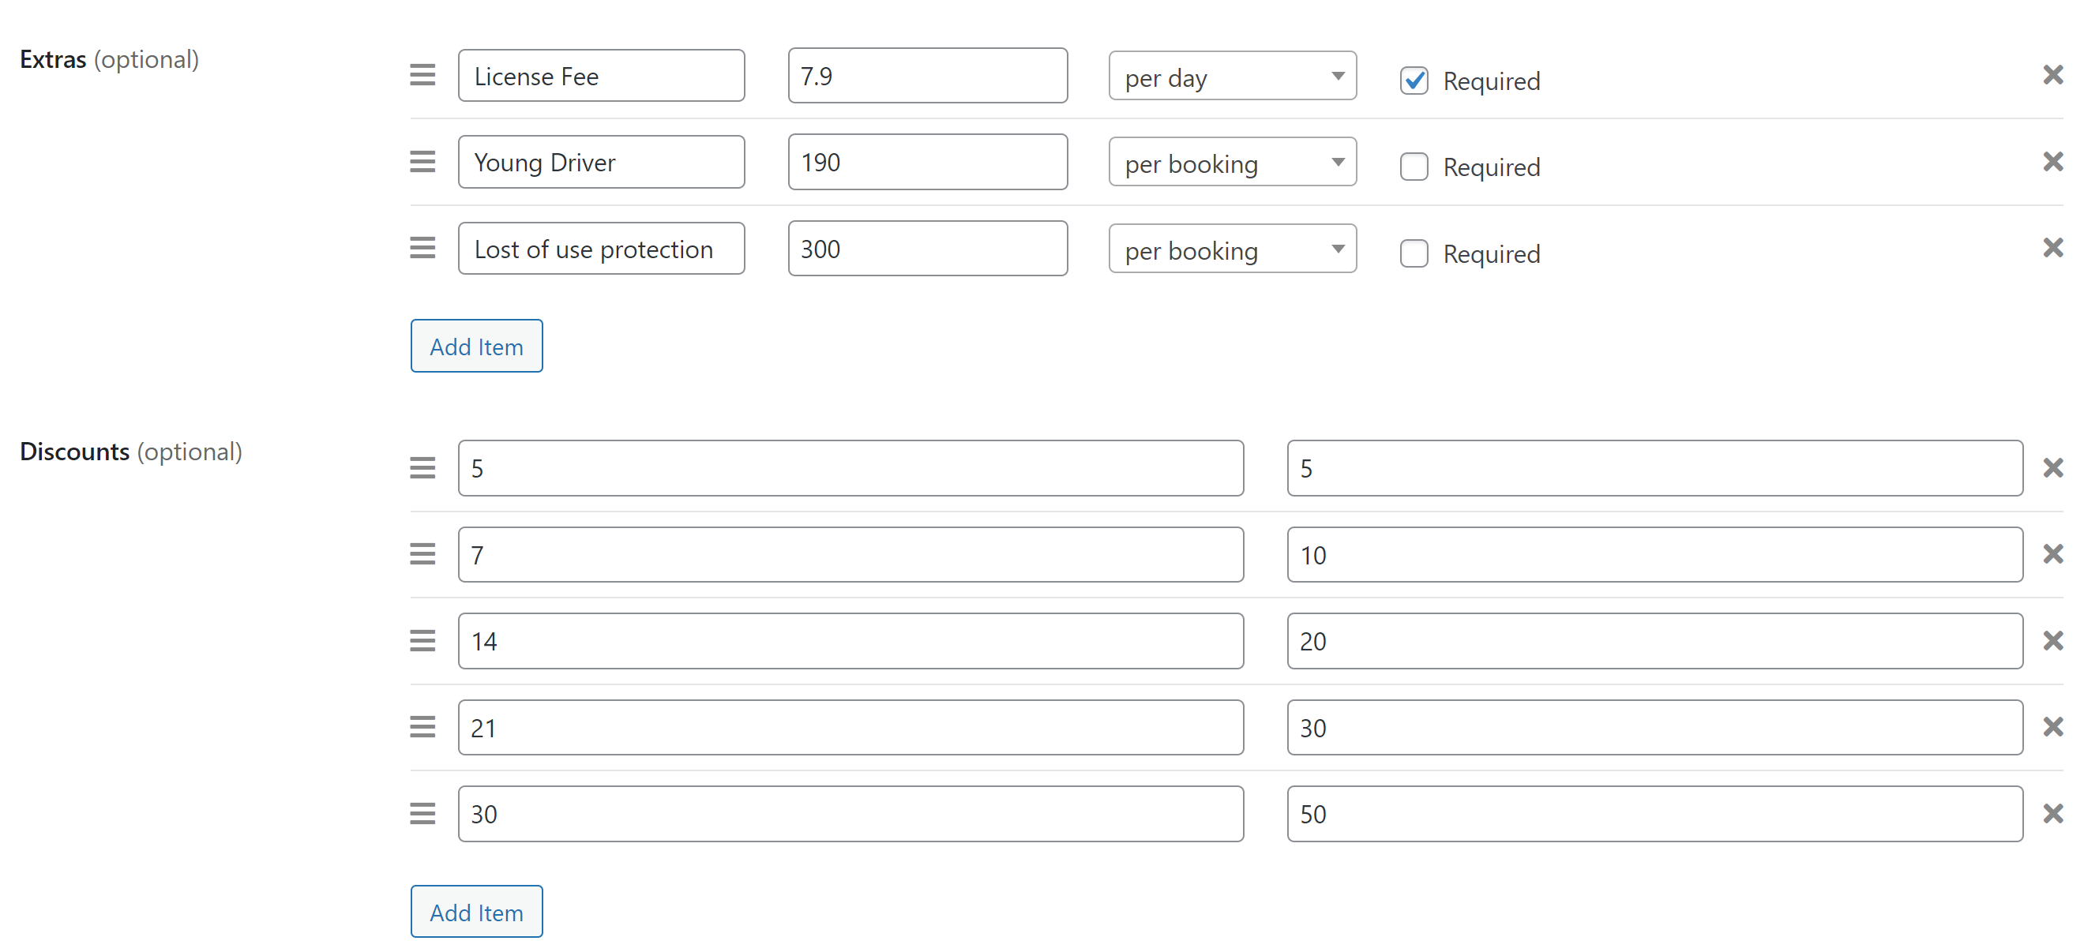Focus the License Fee price field 7.9

tap(927, 76)
